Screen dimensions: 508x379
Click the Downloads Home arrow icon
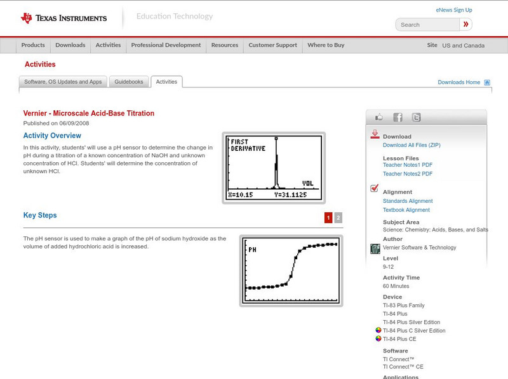486,82
